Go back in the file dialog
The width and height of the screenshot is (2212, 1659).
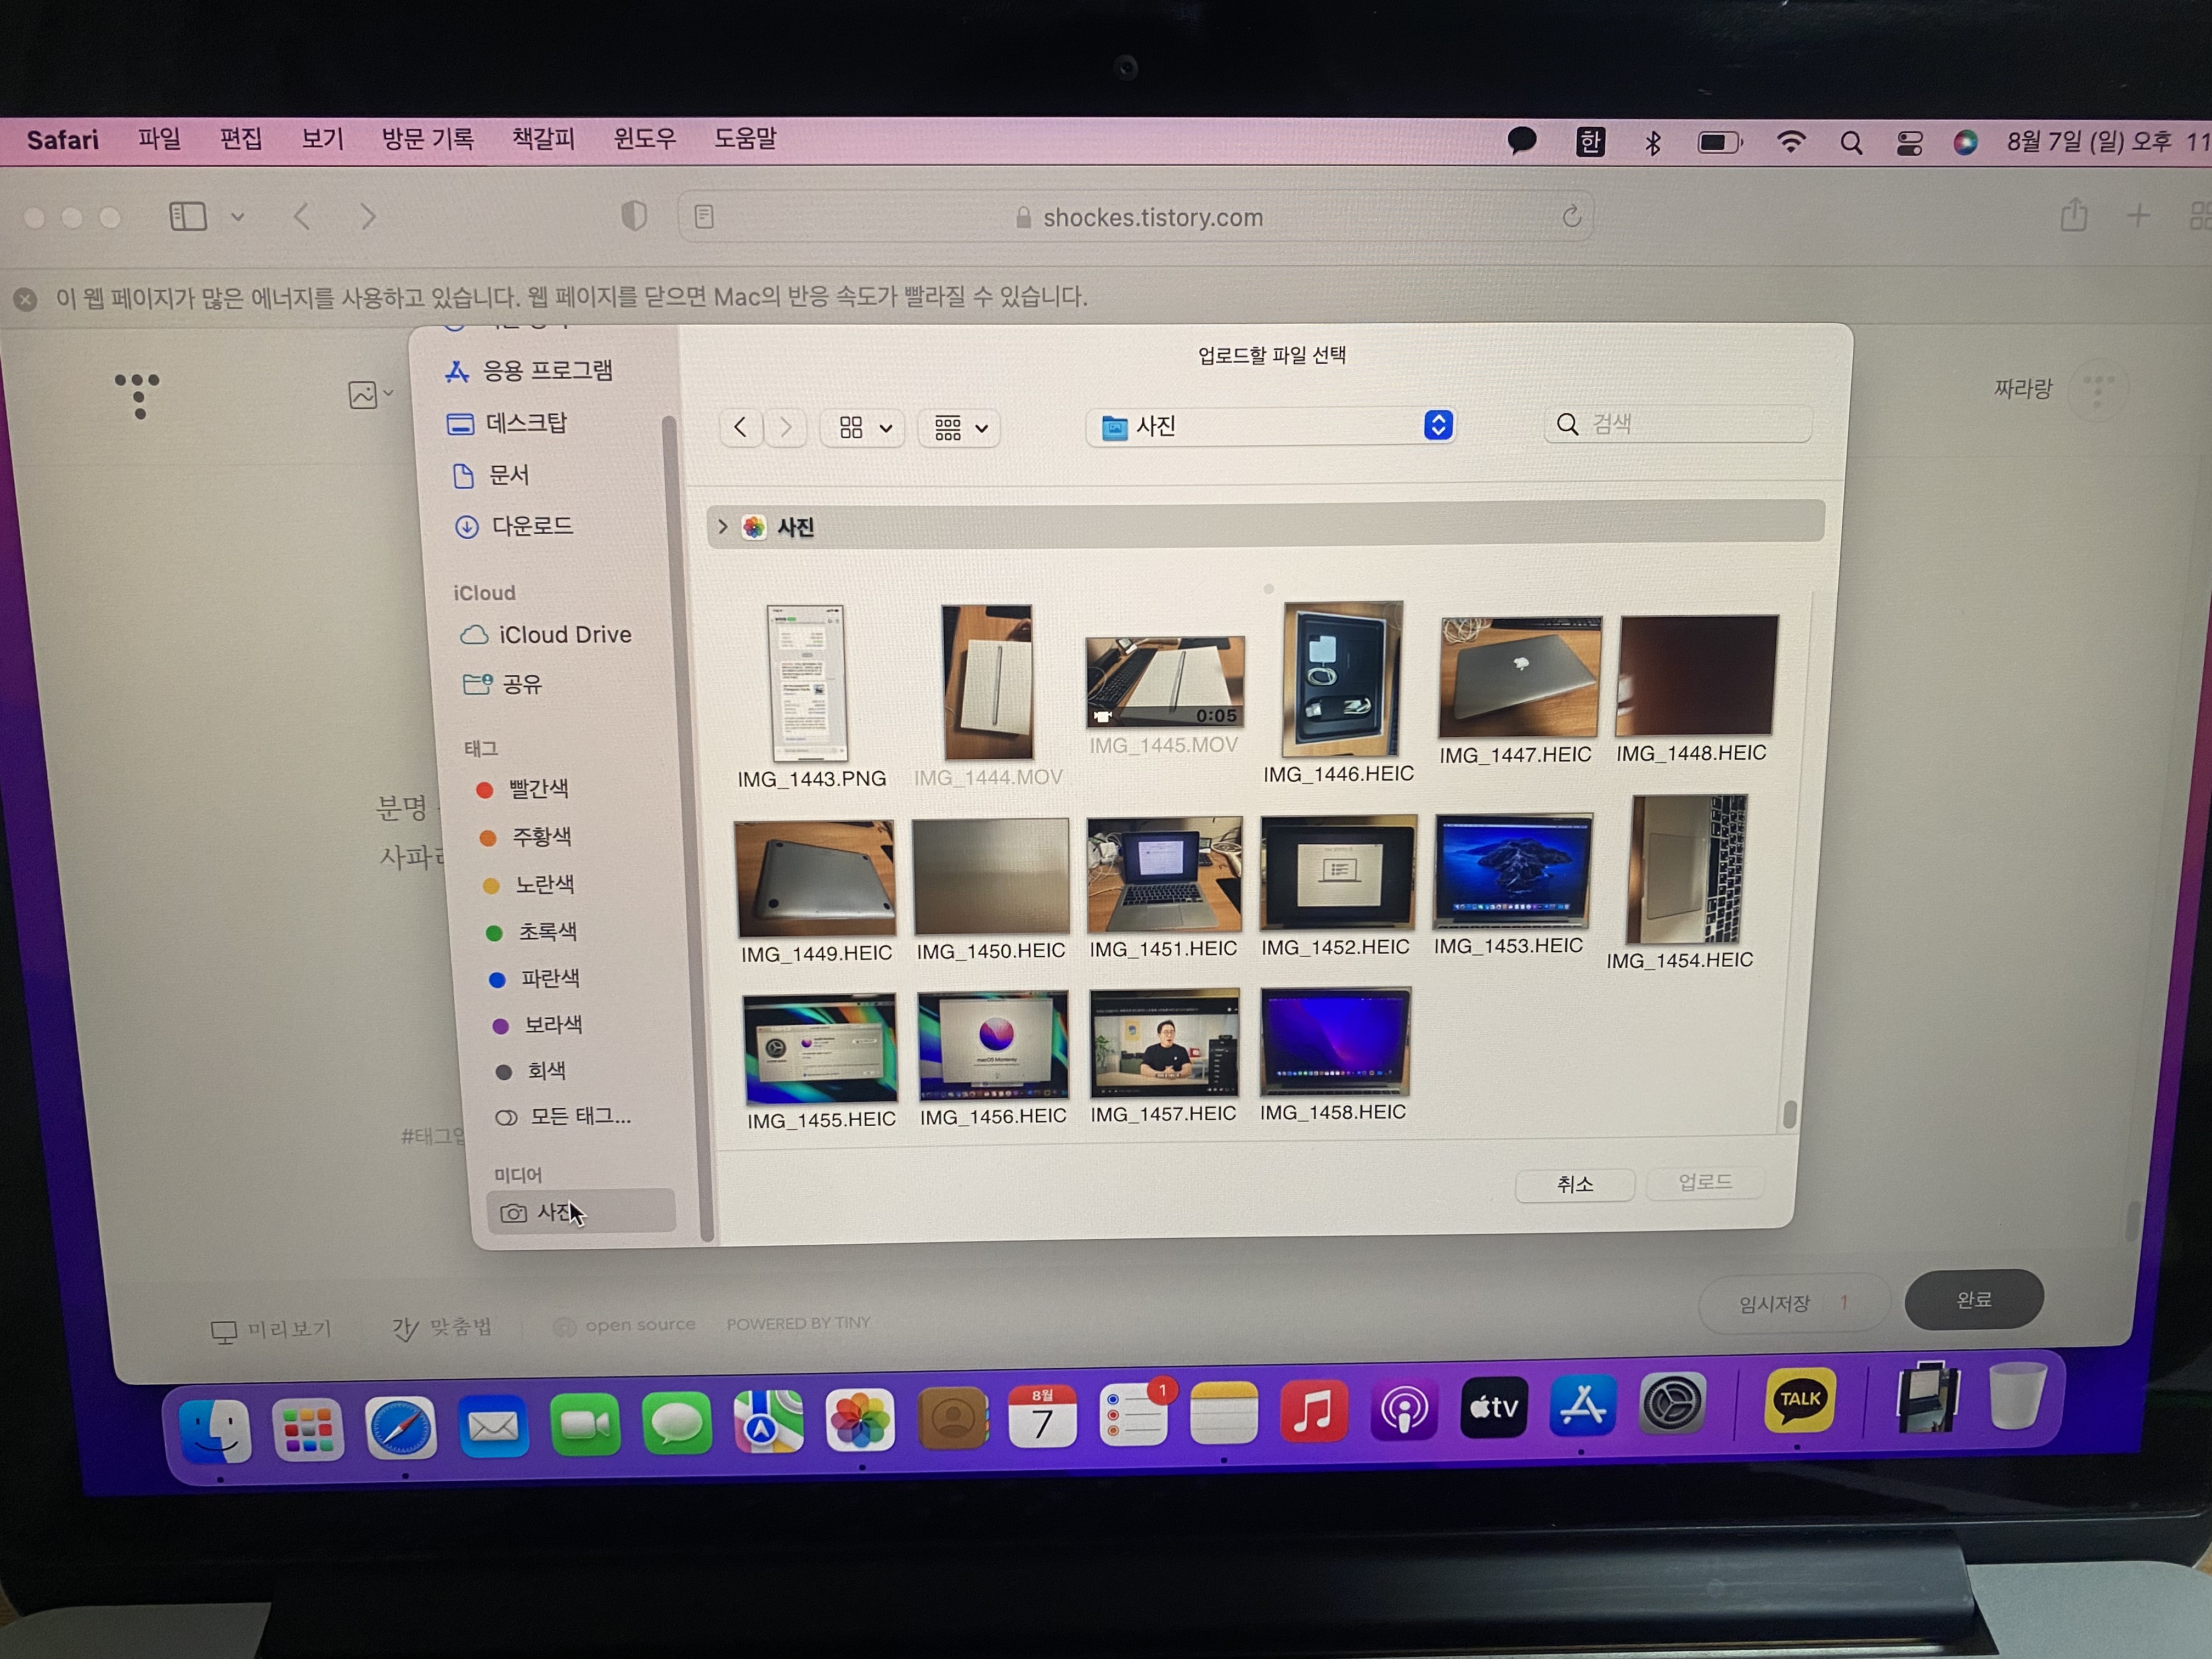click(740, 428)
